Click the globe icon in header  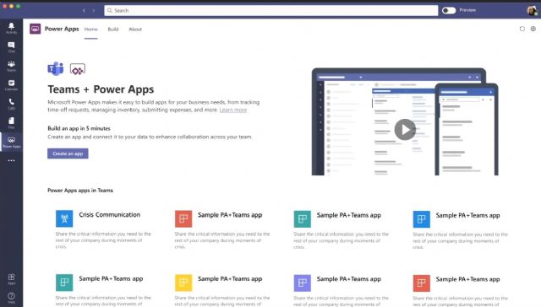(533, 29)
